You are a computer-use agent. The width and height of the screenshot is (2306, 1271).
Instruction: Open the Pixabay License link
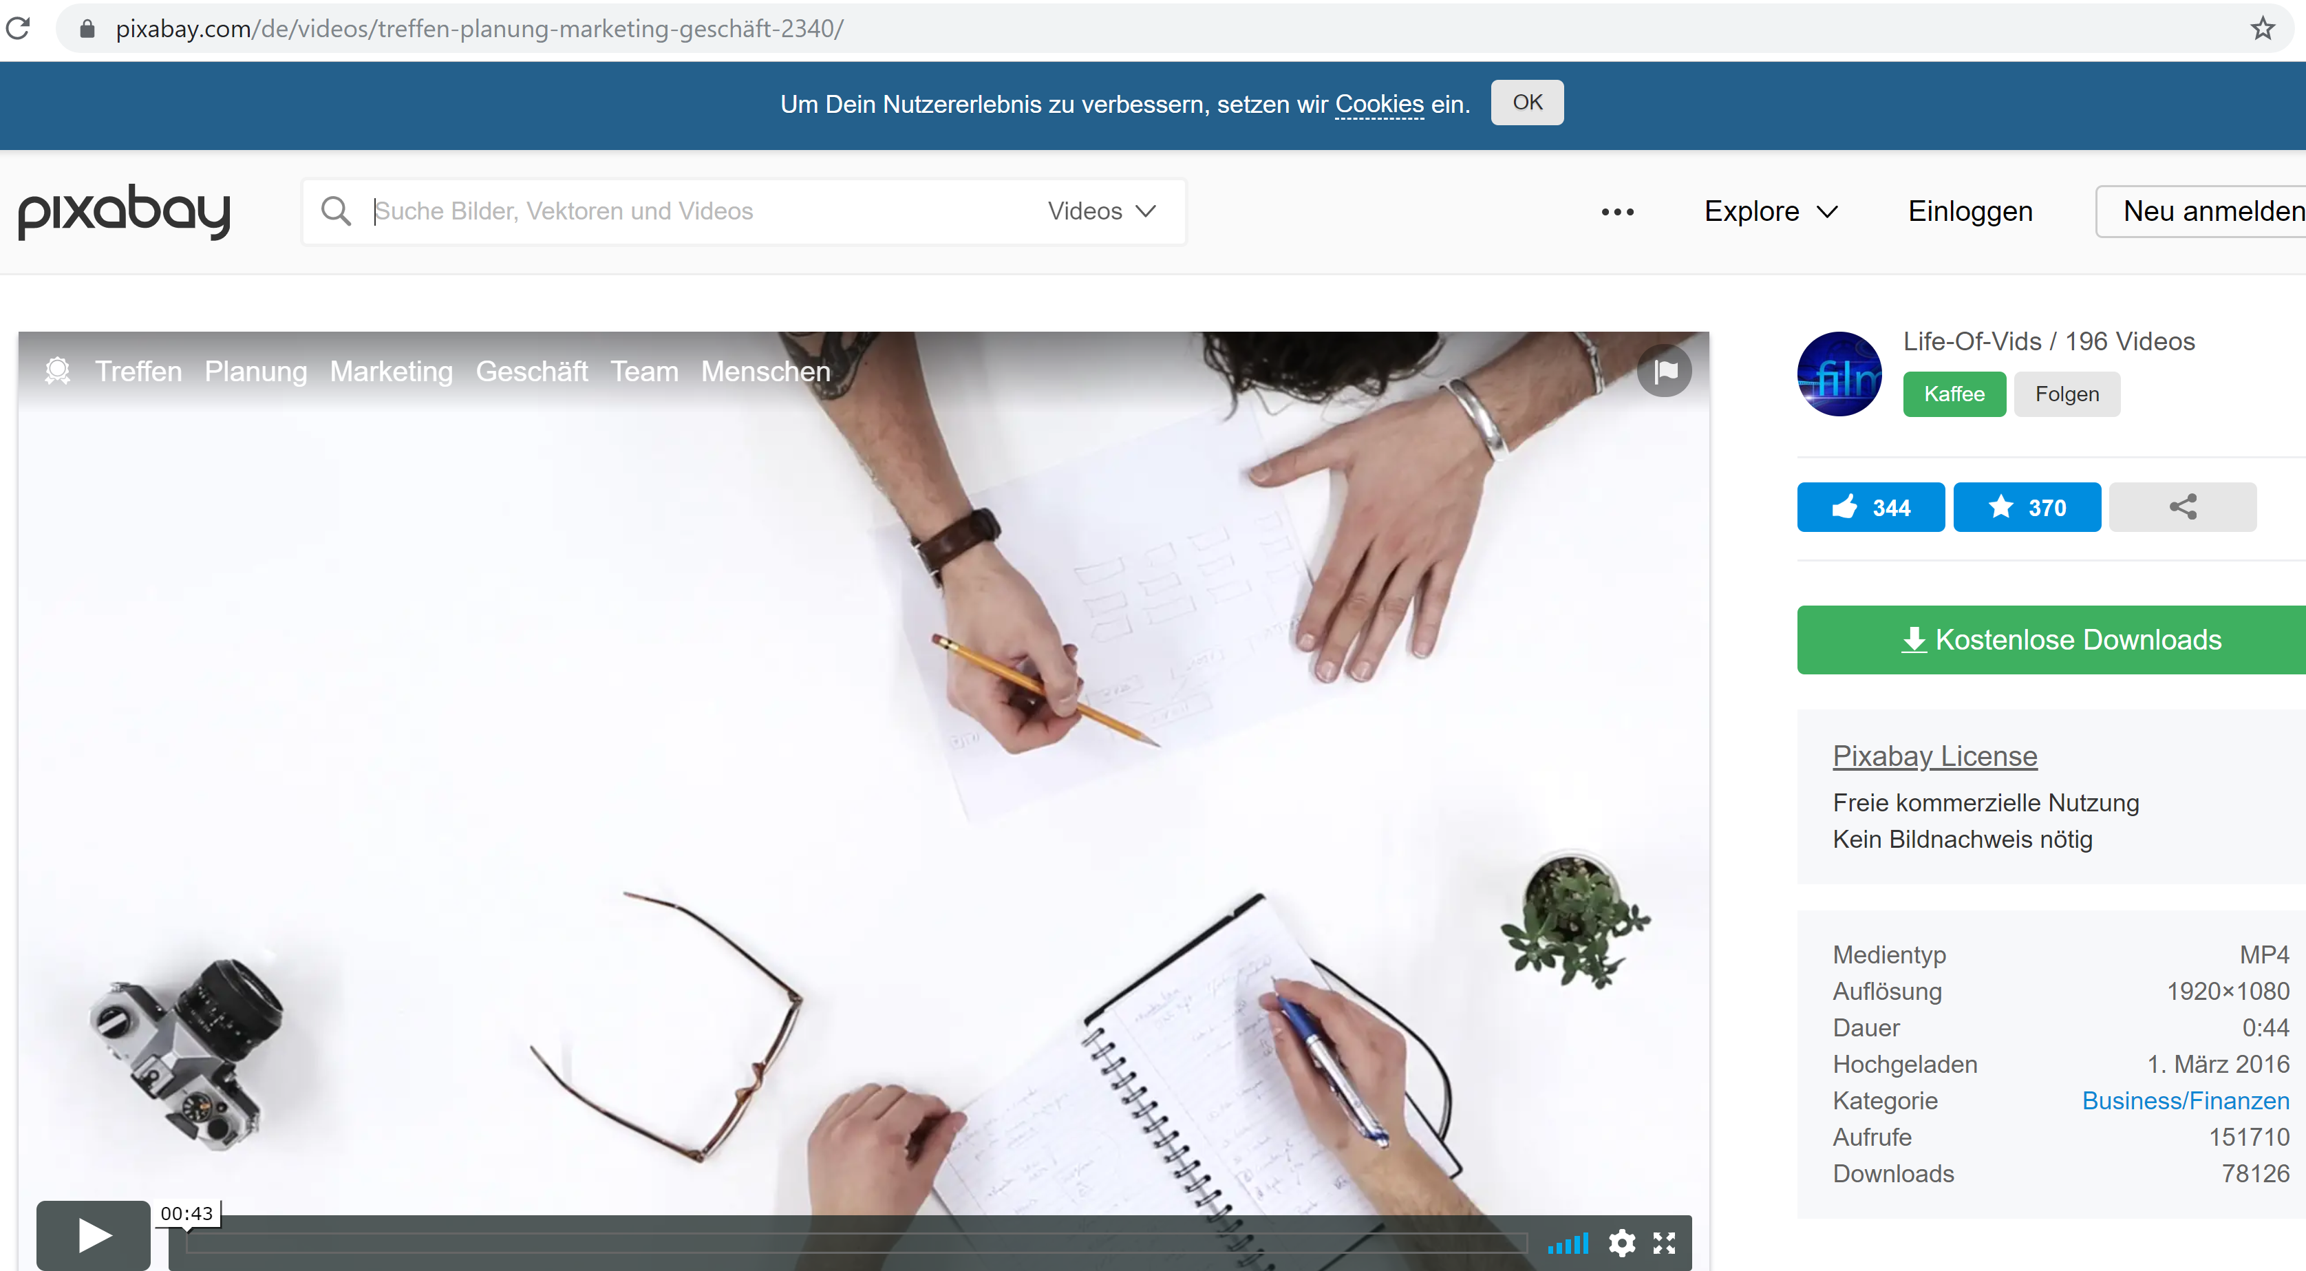(x=1934, y=756)
